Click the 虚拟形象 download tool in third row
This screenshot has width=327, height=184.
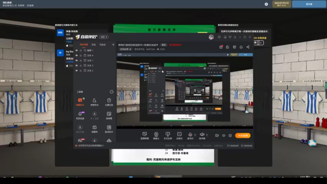(x=80, y=129)
